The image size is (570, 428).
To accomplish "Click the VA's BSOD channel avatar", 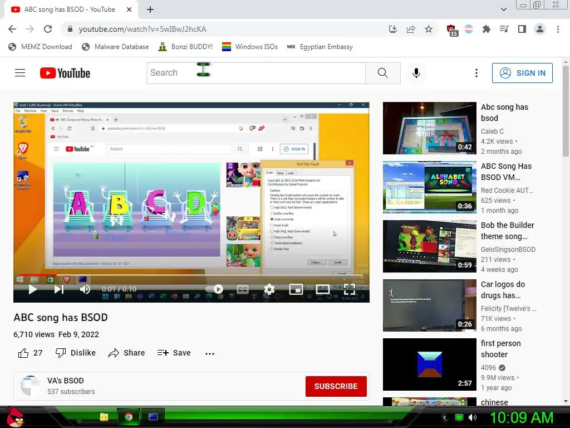I will 31,386.
